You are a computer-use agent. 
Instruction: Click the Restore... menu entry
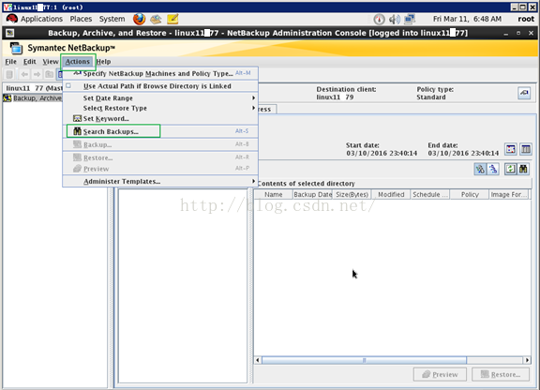160,157
